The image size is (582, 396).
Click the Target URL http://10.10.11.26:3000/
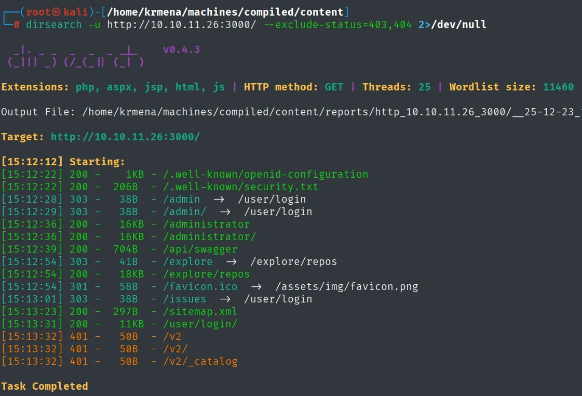126,137
